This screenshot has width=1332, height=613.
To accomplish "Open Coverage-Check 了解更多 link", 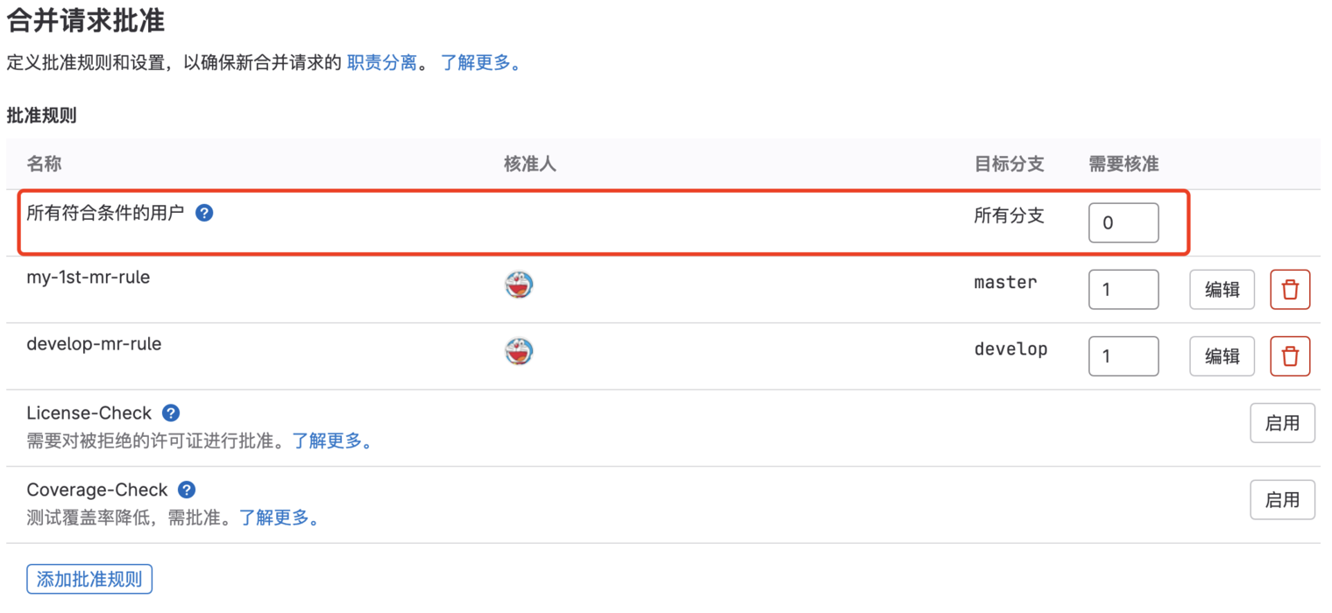I will tap(279, 518).
